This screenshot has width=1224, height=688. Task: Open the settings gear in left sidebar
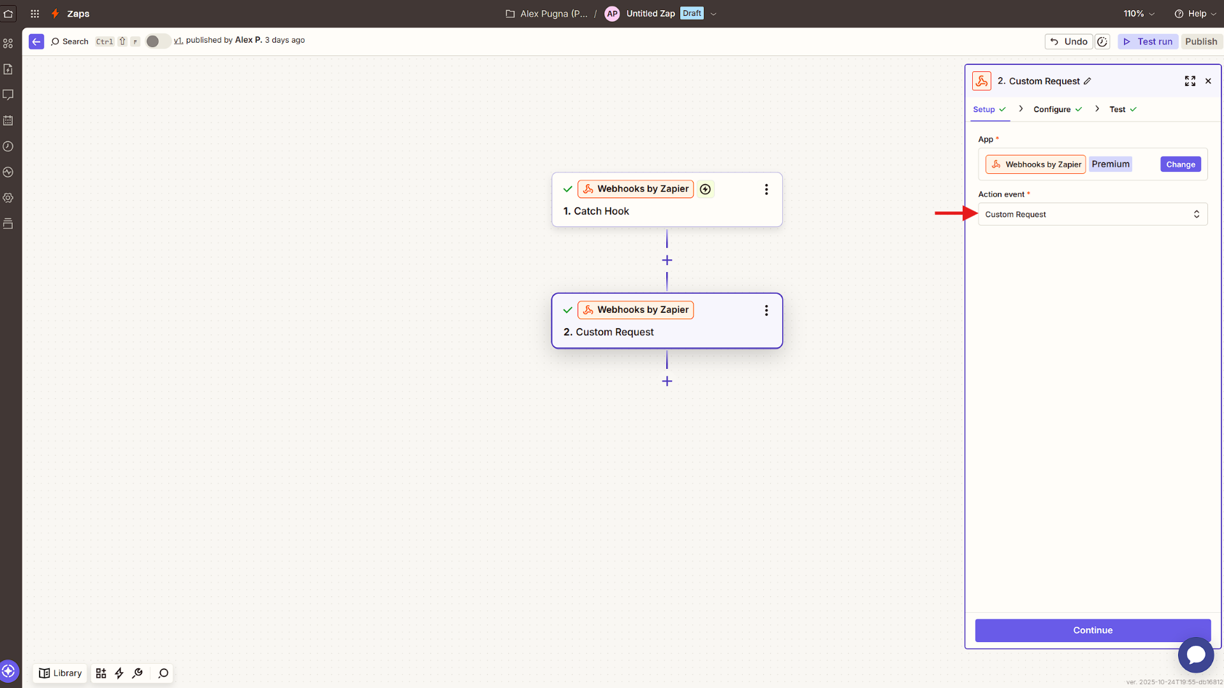[x=8, y=197]
